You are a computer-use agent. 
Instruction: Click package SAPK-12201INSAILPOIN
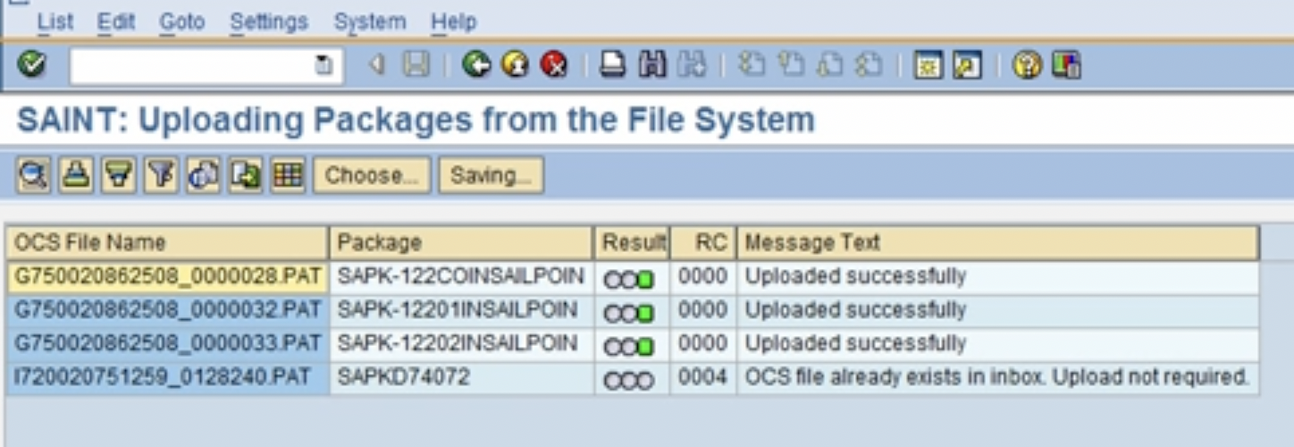[x=462, y=311]
